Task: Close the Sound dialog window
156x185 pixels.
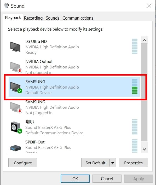Action: [x=149, y=5]
